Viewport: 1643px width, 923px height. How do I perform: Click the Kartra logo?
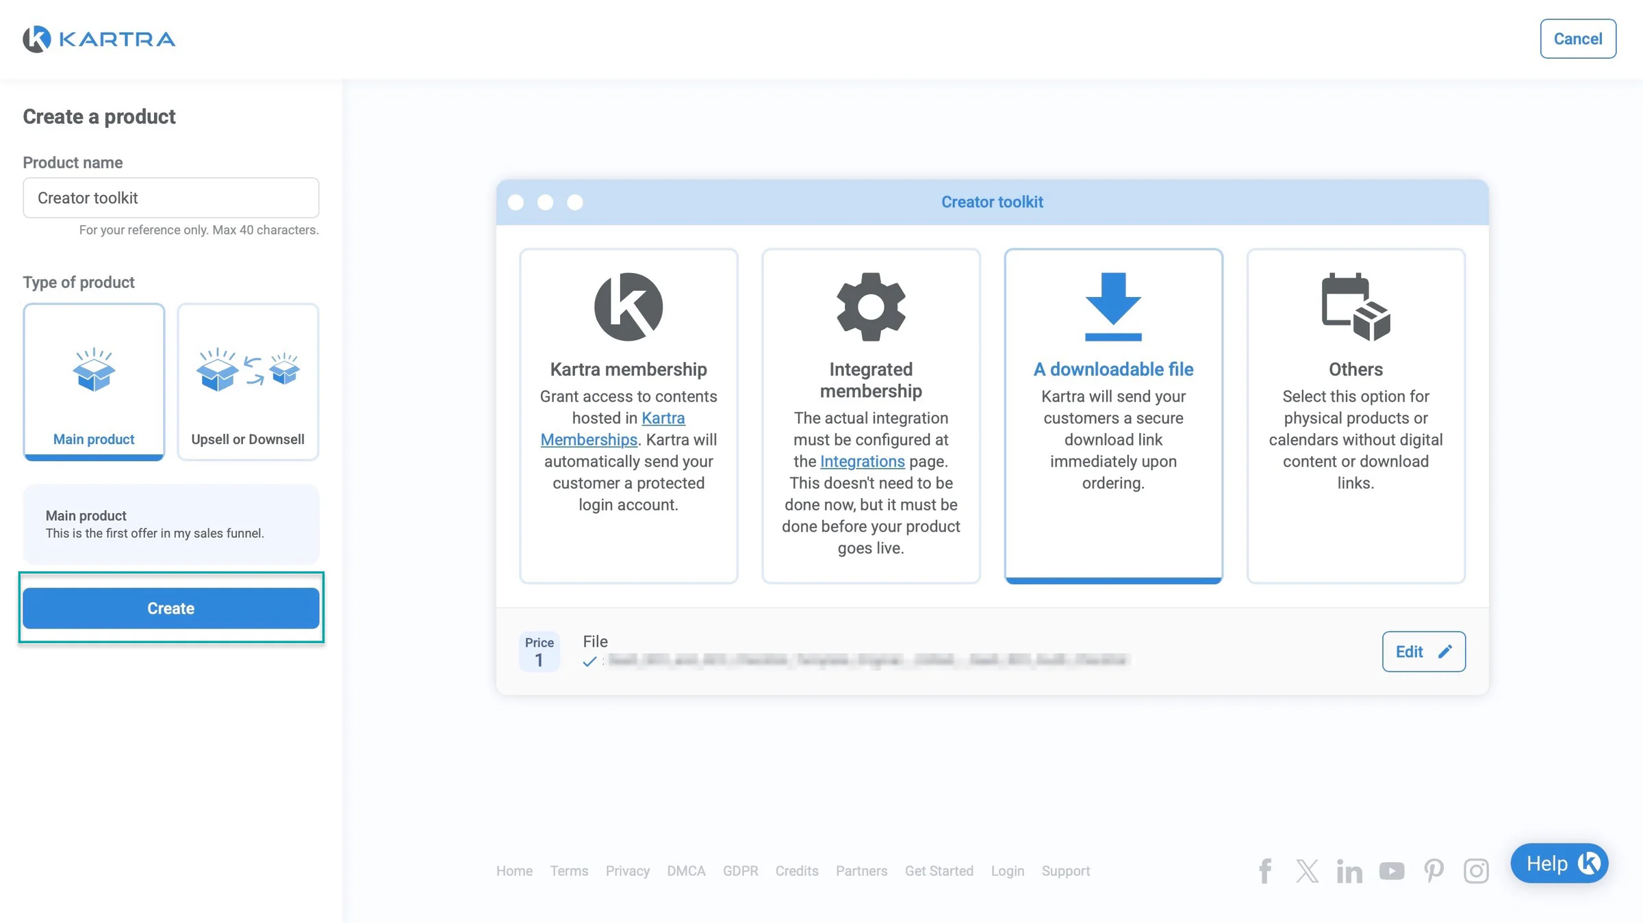[x=99, y=39]
